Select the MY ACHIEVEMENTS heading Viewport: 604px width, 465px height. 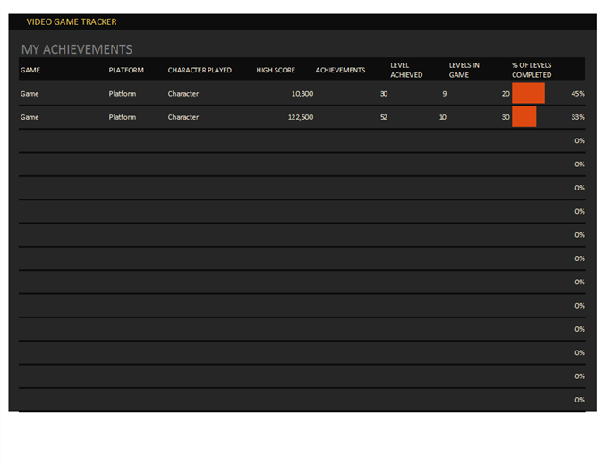[x=77, y=49]
